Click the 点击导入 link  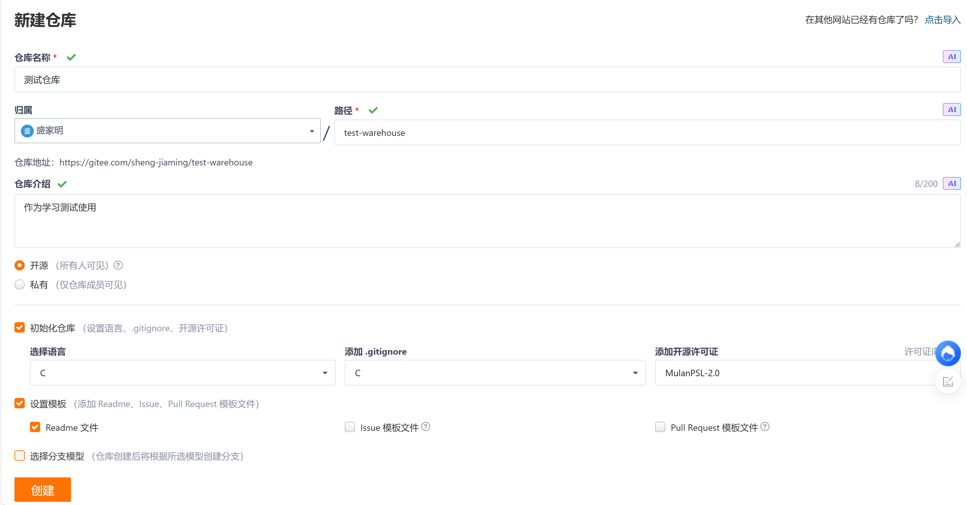[x=942, y=20]
